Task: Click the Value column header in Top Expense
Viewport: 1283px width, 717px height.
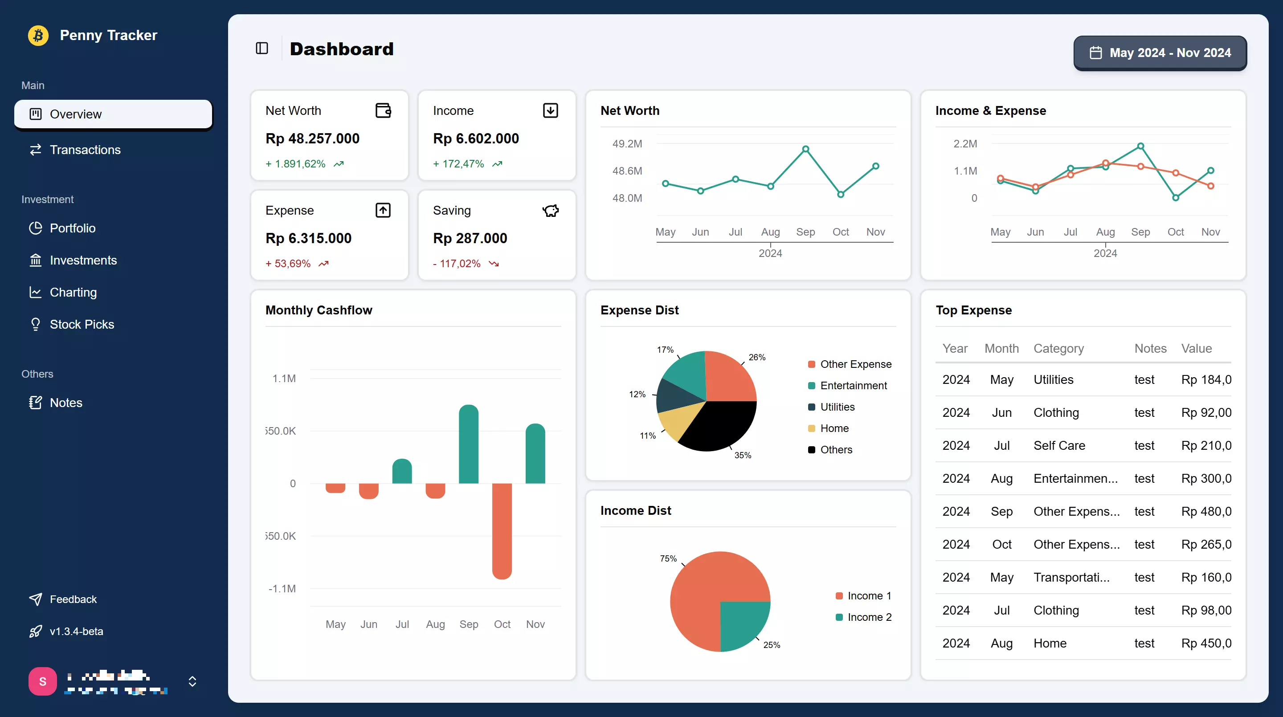Action: [x=1196, y=348]
